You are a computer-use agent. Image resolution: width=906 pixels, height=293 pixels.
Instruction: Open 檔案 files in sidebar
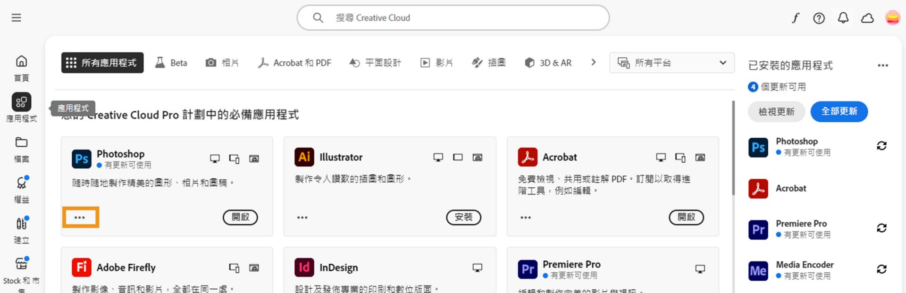tap(21, 150)
